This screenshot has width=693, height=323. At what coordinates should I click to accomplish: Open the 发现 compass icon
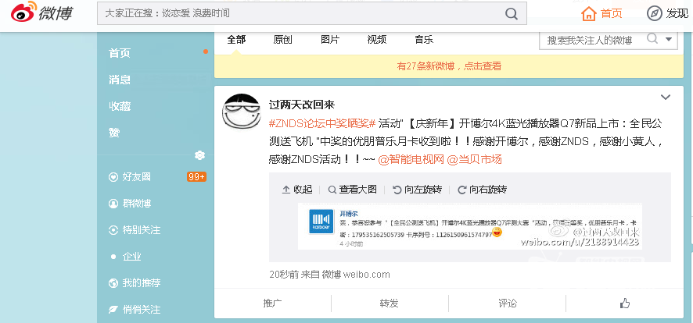pyautogui.click(x=654, y=13)
